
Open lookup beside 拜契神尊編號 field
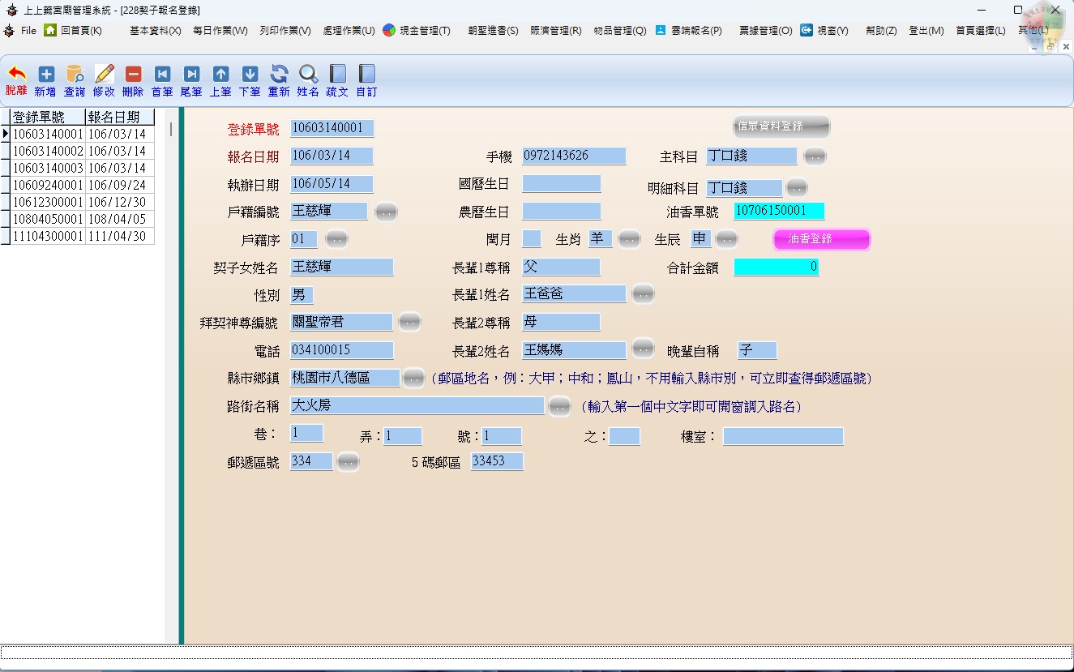[409, 323]
